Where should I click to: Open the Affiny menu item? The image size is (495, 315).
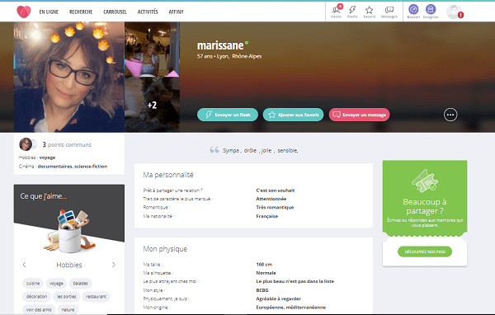[176, 12]
